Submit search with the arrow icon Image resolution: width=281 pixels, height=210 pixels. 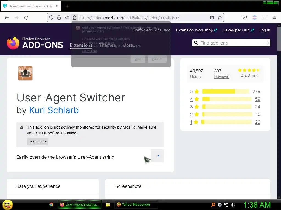coord(267,43)
